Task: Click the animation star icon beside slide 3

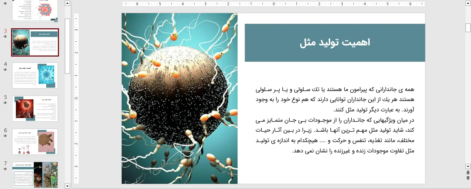Action: [x=5, y=36]
